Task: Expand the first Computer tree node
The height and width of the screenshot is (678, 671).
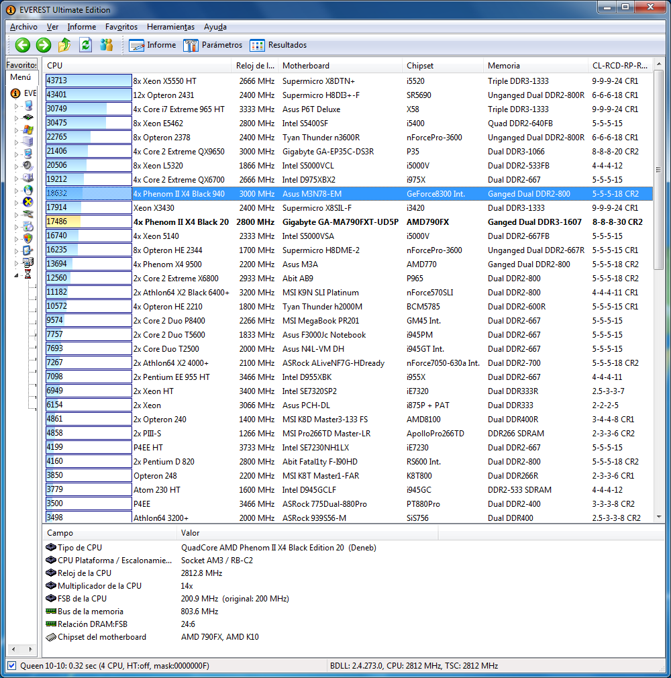Action: point(17,105)
